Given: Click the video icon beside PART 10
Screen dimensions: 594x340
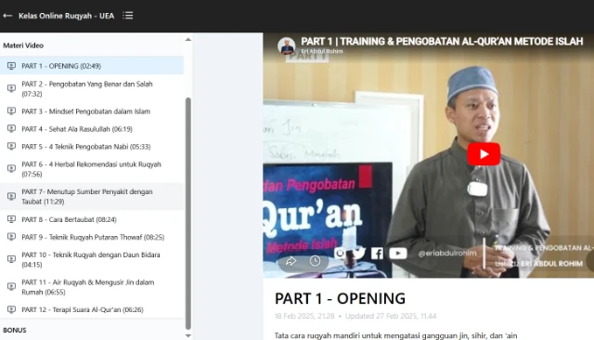Looking at the screenshot, I should pyautogui.click(x=12, y=259).
